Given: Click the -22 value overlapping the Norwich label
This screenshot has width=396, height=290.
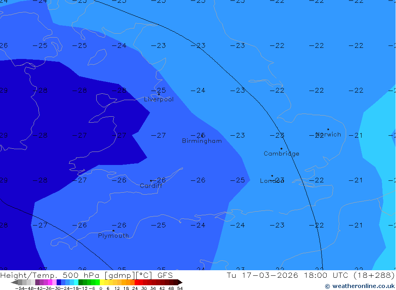Looking at the screenshot, I should coord(316,135).
